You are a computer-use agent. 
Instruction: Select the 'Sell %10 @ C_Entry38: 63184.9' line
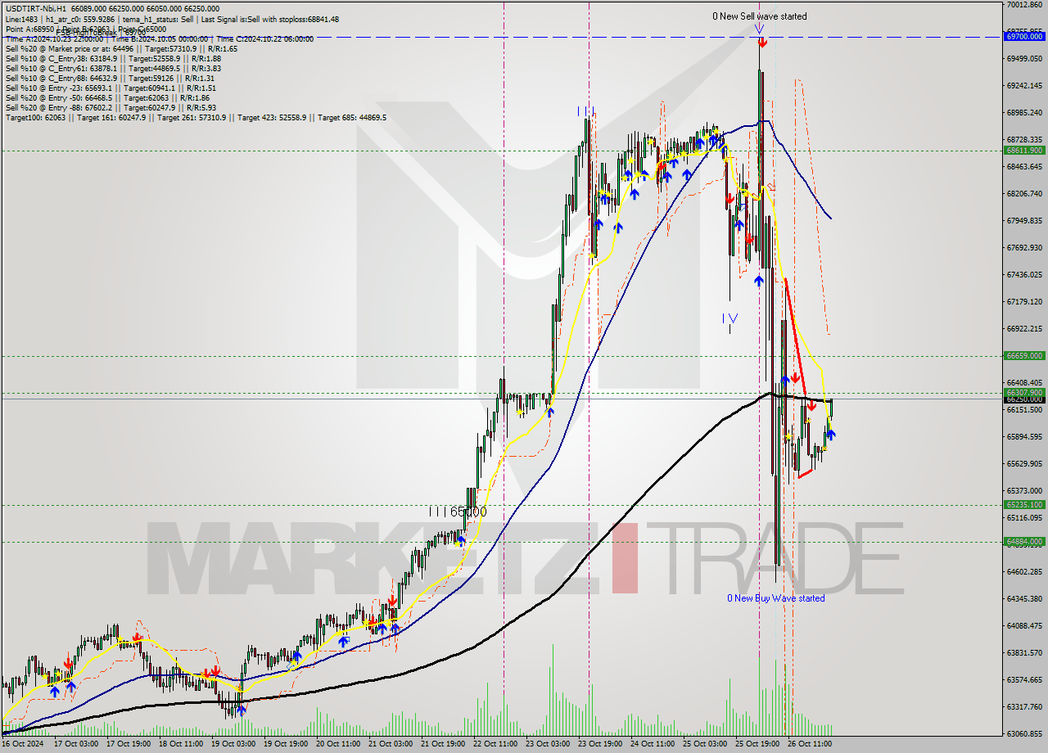coord(113,58)
